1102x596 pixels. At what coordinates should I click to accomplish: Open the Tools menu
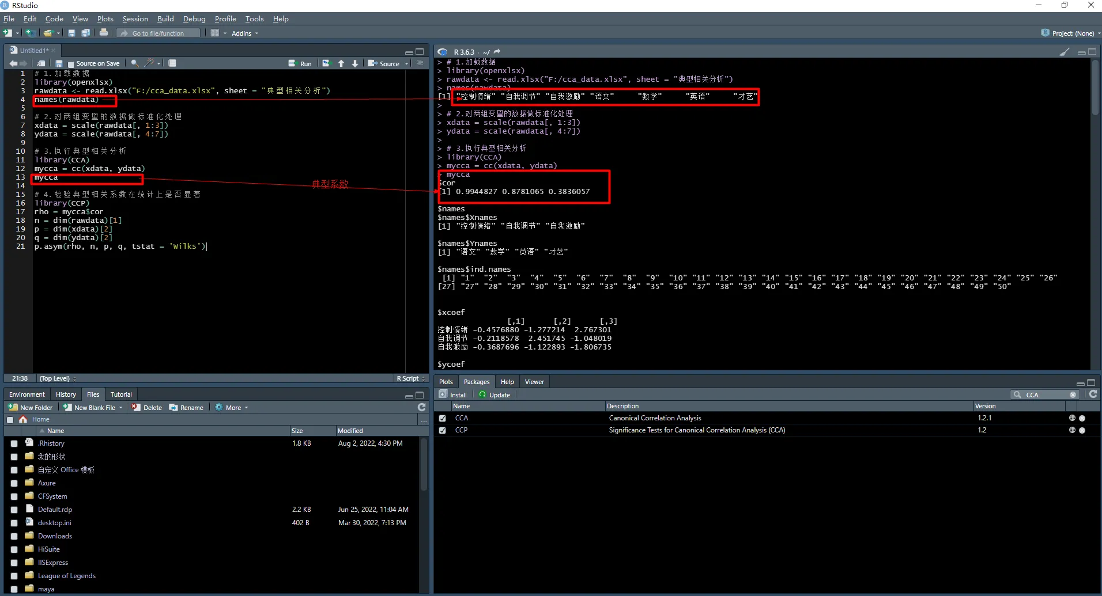[x=255, y=19]
